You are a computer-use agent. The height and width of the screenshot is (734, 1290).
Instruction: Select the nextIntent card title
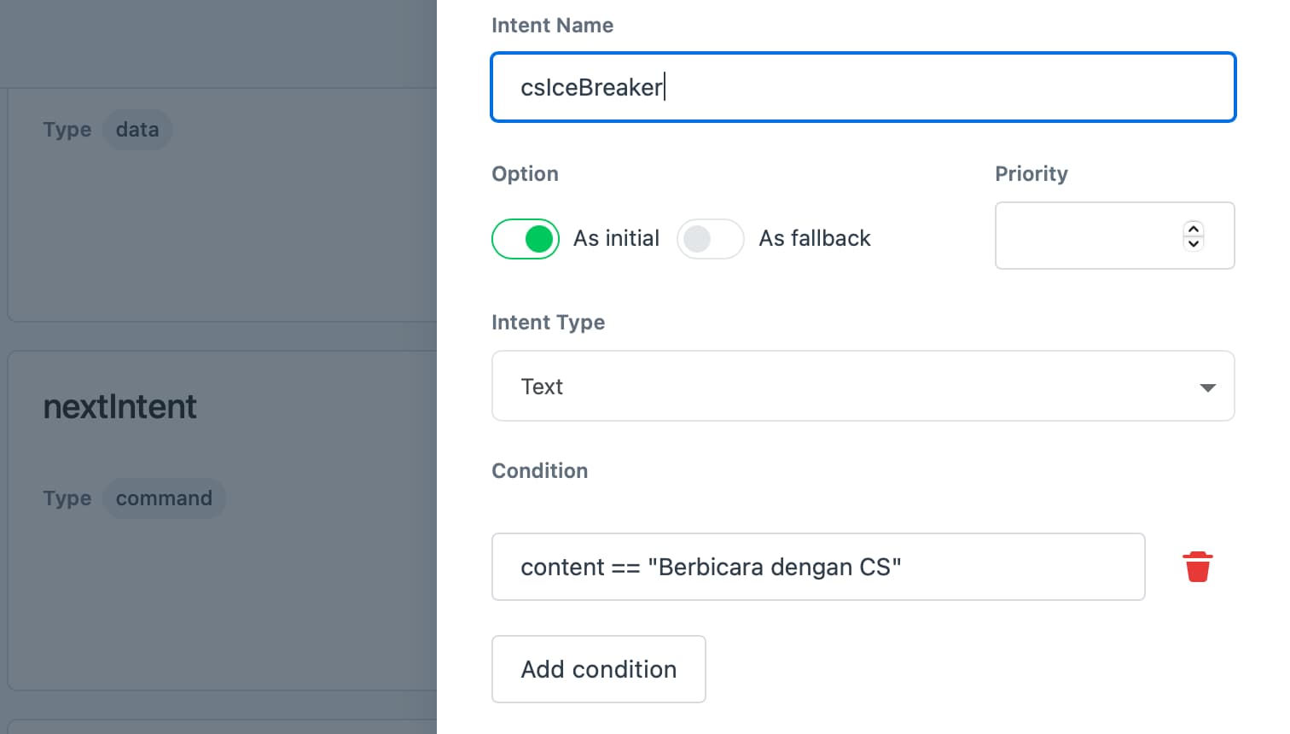[x=120, y=407]
